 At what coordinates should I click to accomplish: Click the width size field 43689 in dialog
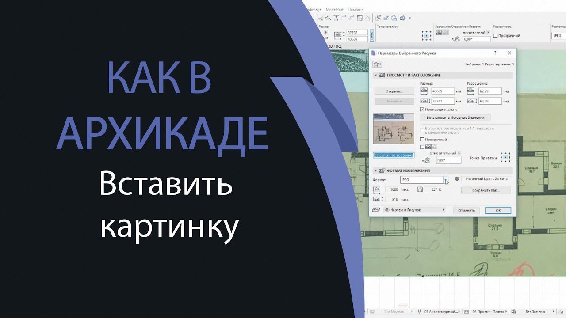tap(443, 91)
